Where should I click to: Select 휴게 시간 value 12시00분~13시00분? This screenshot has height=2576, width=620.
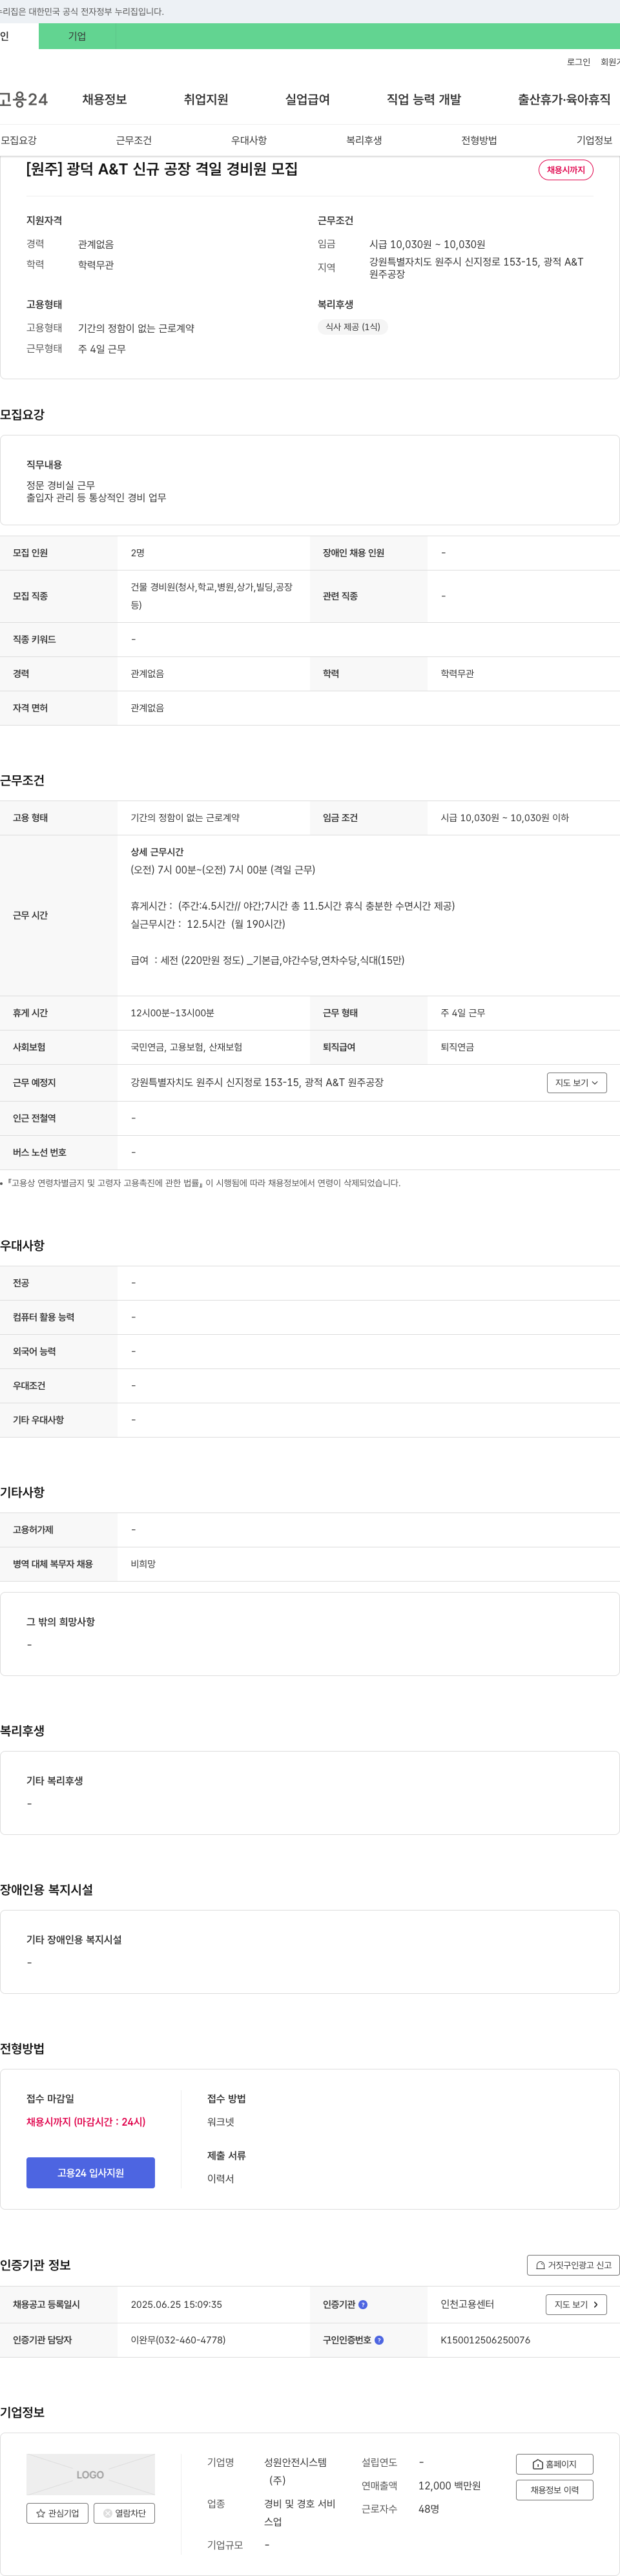(172, 1013)
